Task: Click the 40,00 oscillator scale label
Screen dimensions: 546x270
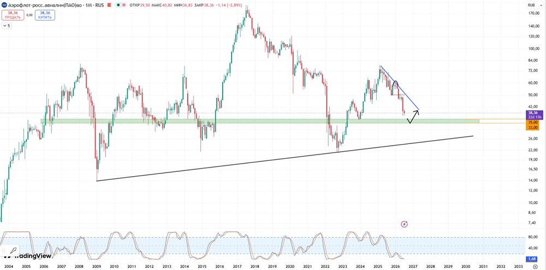Action: pyautogui.click(x=533, y=248)
